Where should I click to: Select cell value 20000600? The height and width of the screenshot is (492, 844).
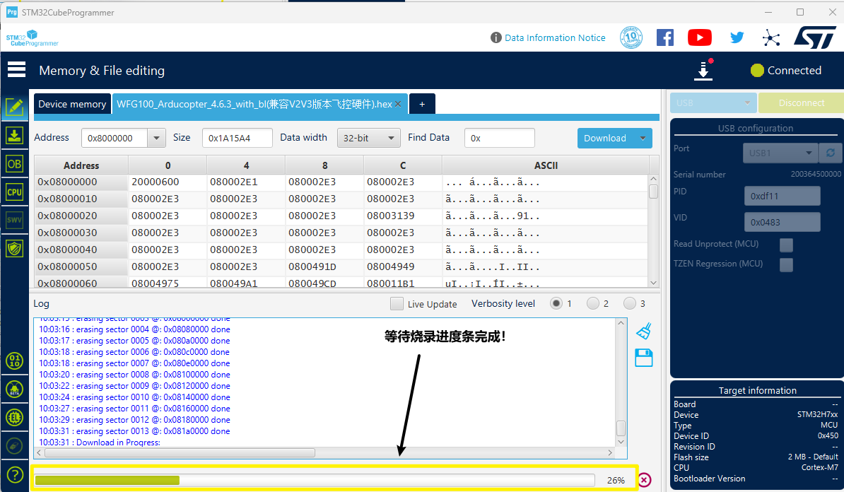click(156, 182)
